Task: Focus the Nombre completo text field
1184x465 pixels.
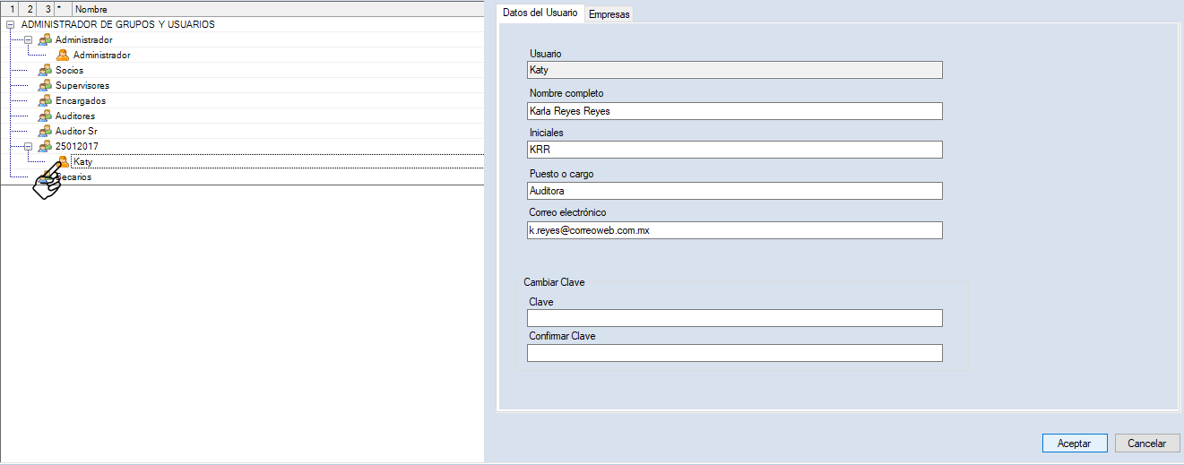Action: click(734, 111)
